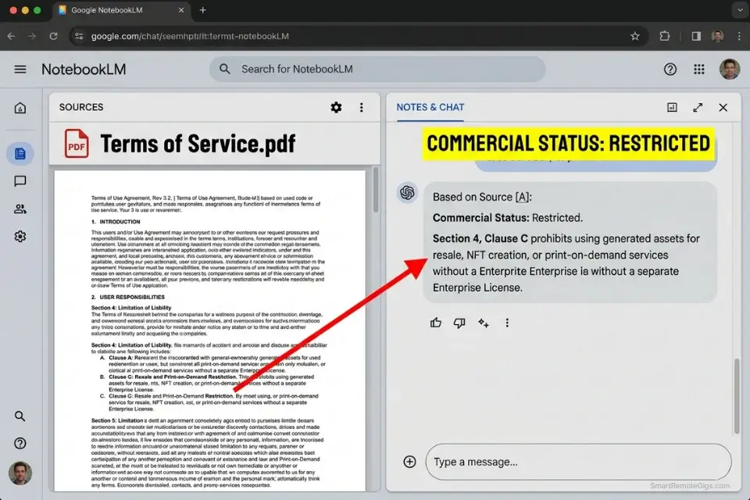Go back in the browser
The height and width of the screenshot is (500, 750).
(x=11, y=36)
